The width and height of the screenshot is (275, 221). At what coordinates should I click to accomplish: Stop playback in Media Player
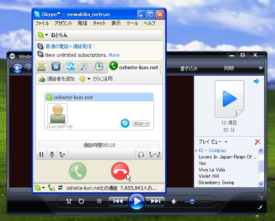click(99, 201)
